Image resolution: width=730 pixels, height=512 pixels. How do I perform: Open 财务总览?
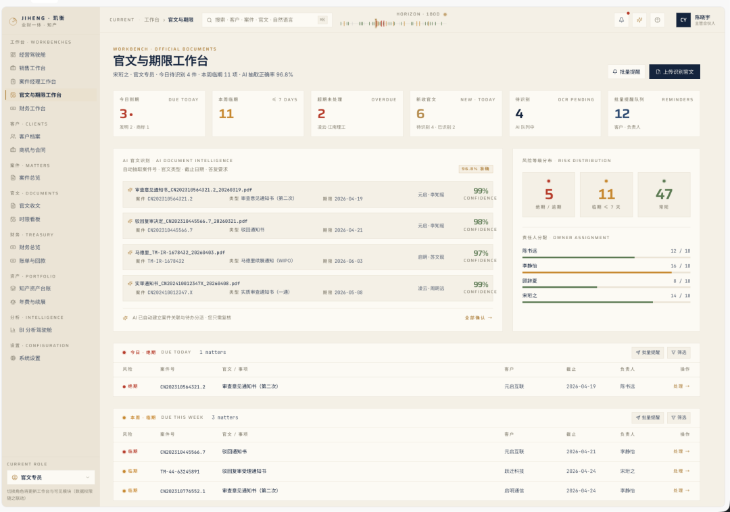50,247
